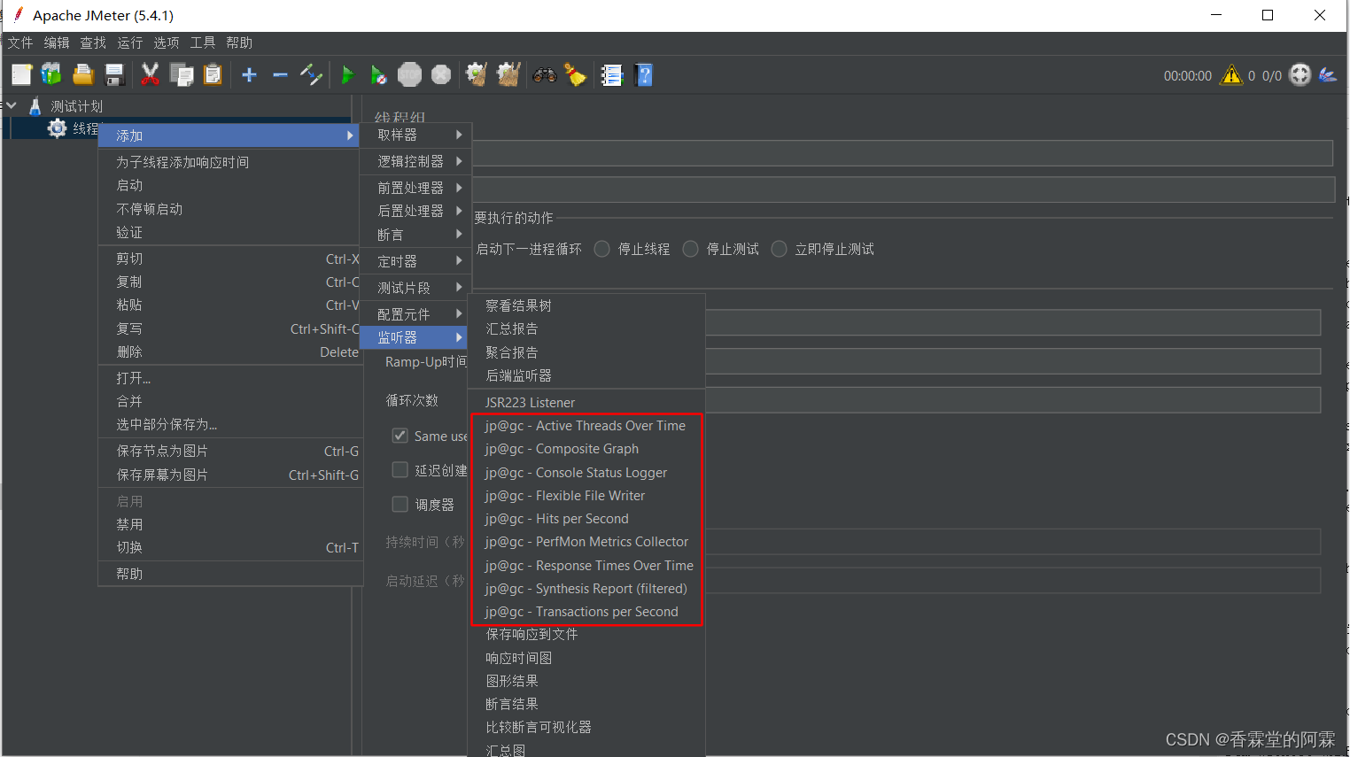Expand the 后置处理器 submenu
1350x757 pixels.
tap(415, 211)
